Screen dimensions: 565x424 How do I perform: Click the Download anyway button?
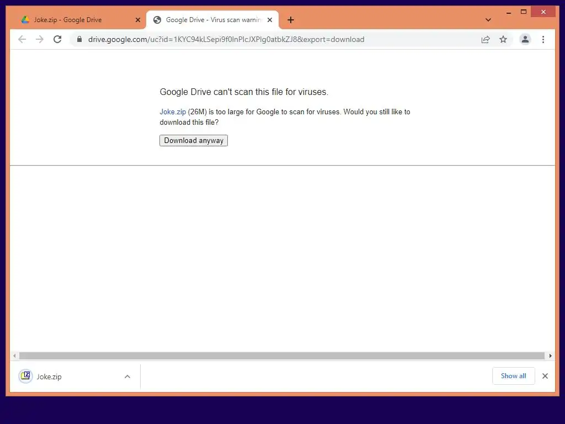point(194,140)
